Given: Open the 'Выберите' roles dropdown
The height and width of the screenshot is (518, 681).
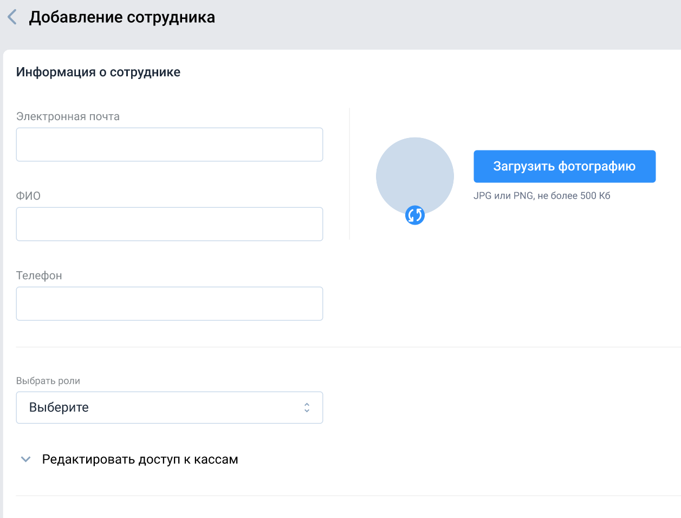Looking at the screenshot, I should (170, 408).
